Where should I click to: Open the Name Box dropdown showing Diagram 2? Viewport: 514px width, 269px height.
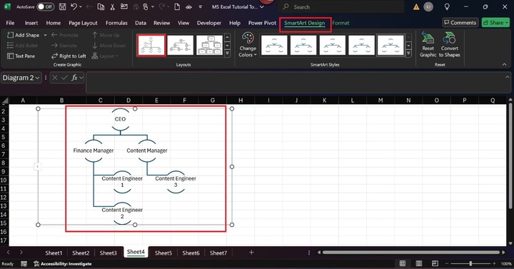[37, 78]
